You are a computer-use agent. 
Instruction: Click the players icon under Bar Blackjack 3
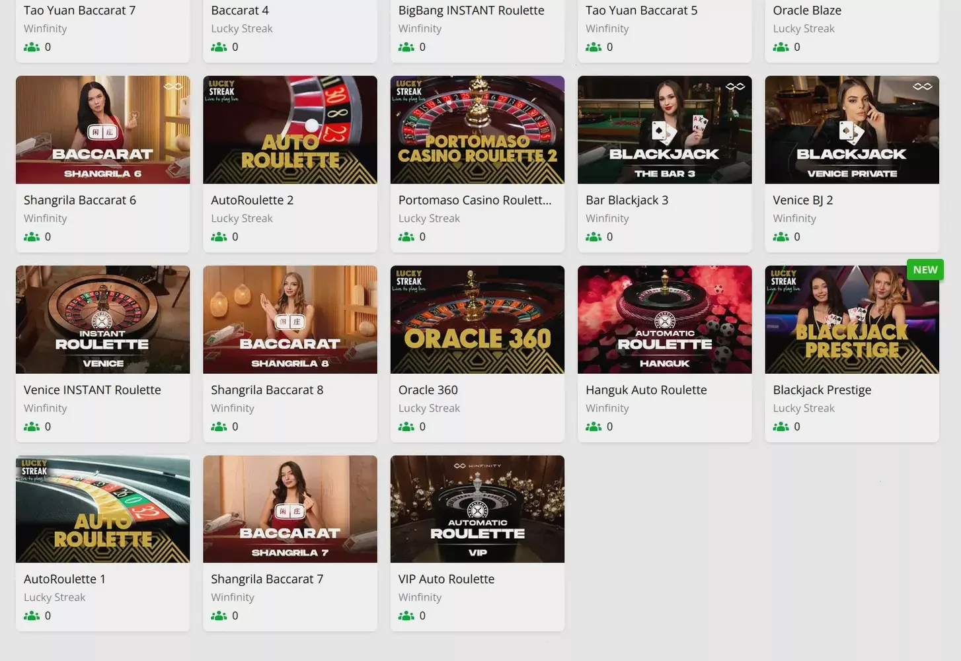[594, 236]
